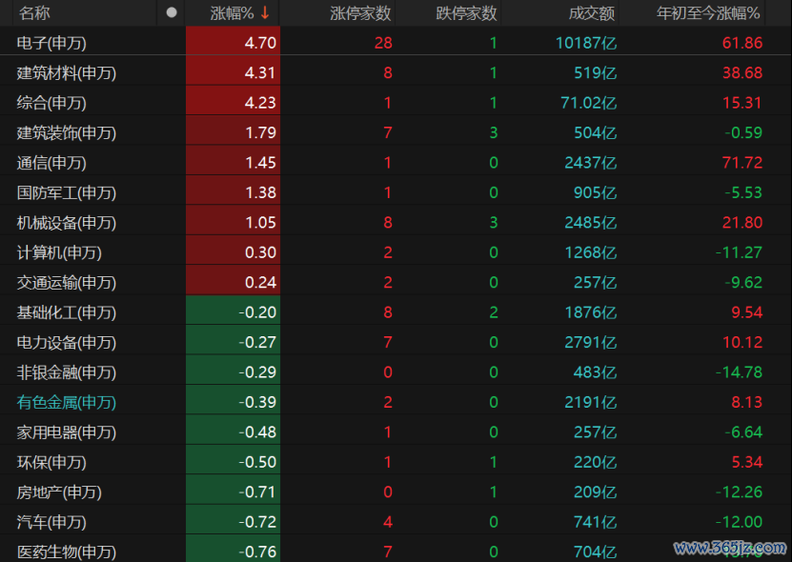Click the red sort arrow beside 涨幅%
The image size is (792, 562).
[x=265, y=12]
